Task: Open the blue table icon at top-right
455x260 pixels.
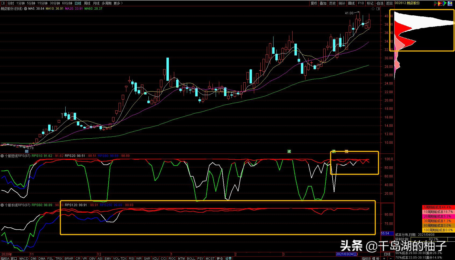Action: tap(450, 3)
